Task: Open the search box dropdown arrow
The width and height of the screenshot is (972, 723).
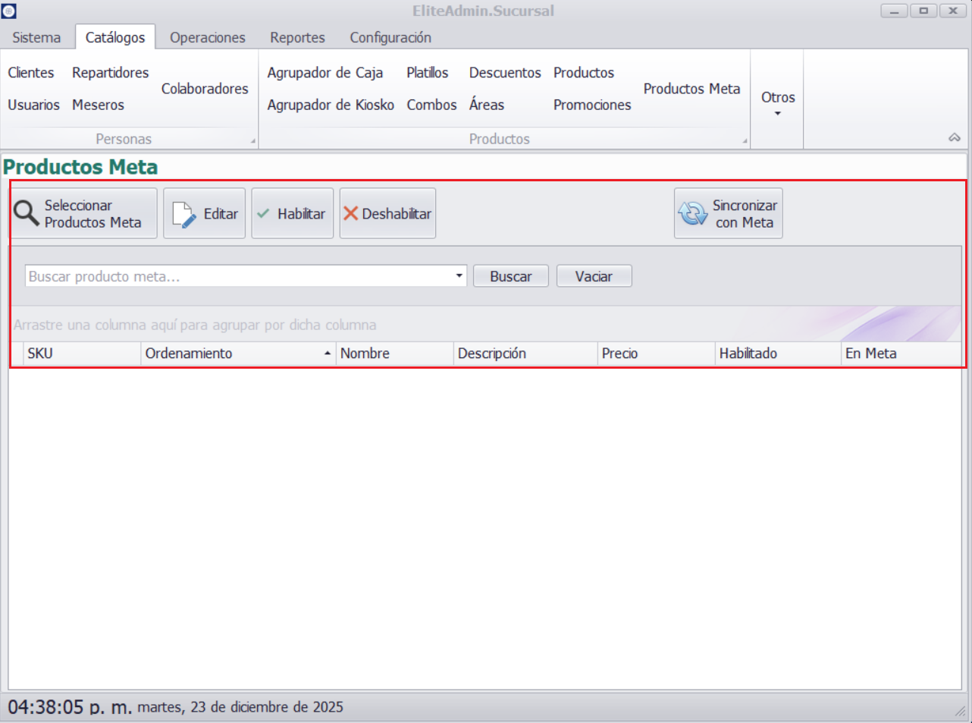Action: coord(459,276)
